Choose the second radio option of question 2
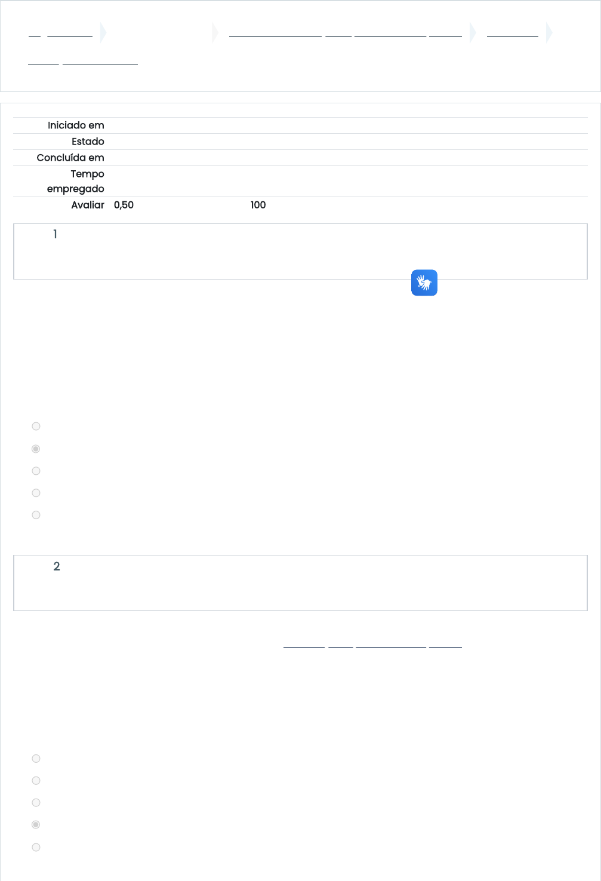The image size is (601, 881). (x=36, y=781)
